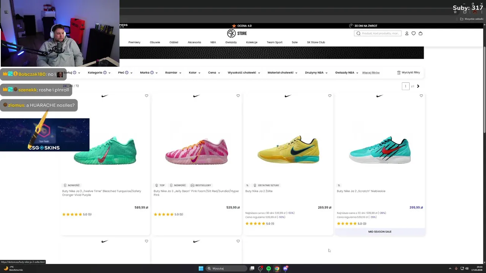
Task: Expand Rozmiar filter dropdown
Action: 173,72
